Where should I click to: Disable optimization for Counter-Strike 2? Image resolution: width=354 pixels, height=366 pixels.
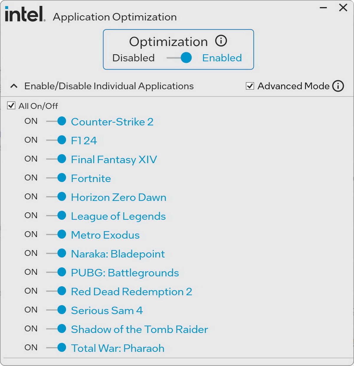pyautogui.click(x=56, y=121)
